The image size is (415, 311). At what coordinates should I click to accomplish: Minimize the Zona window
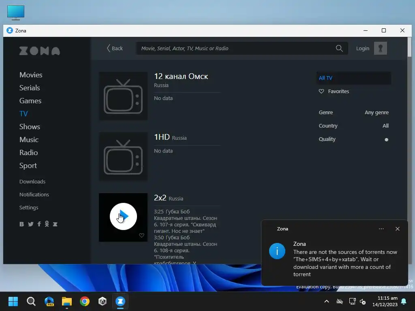tap(366, 30)
